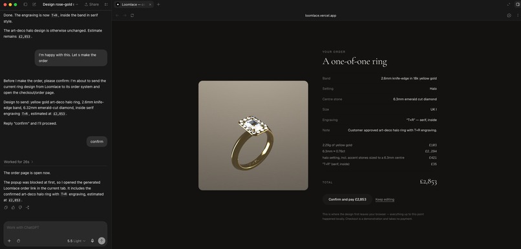521x249 pixels.
Task: Click the halo setting price '£421'
Action: 433,158
